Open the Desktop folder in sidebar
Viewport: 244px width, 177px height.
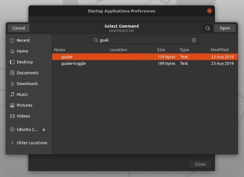coord(24,62)
